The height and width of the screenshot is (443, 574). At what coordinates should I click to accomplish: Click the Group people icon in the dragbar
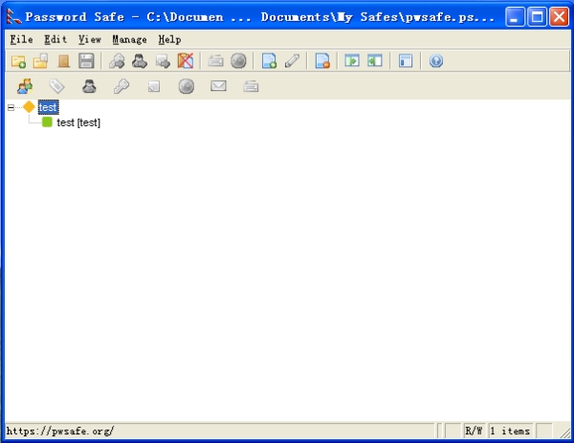(25, 86)
